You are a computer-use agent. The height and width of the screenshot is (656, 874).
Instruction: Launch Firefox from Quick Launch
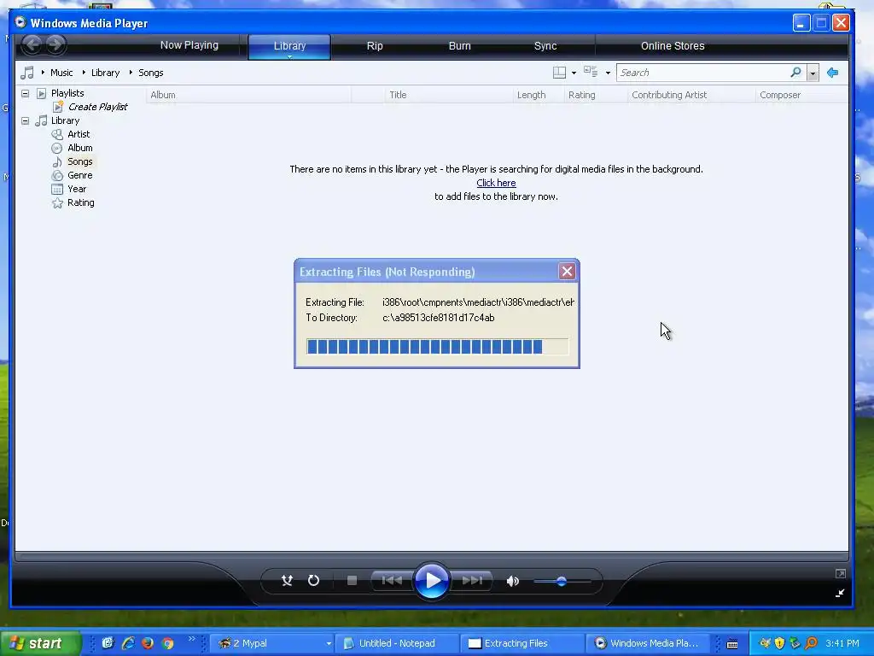(148, 643)
